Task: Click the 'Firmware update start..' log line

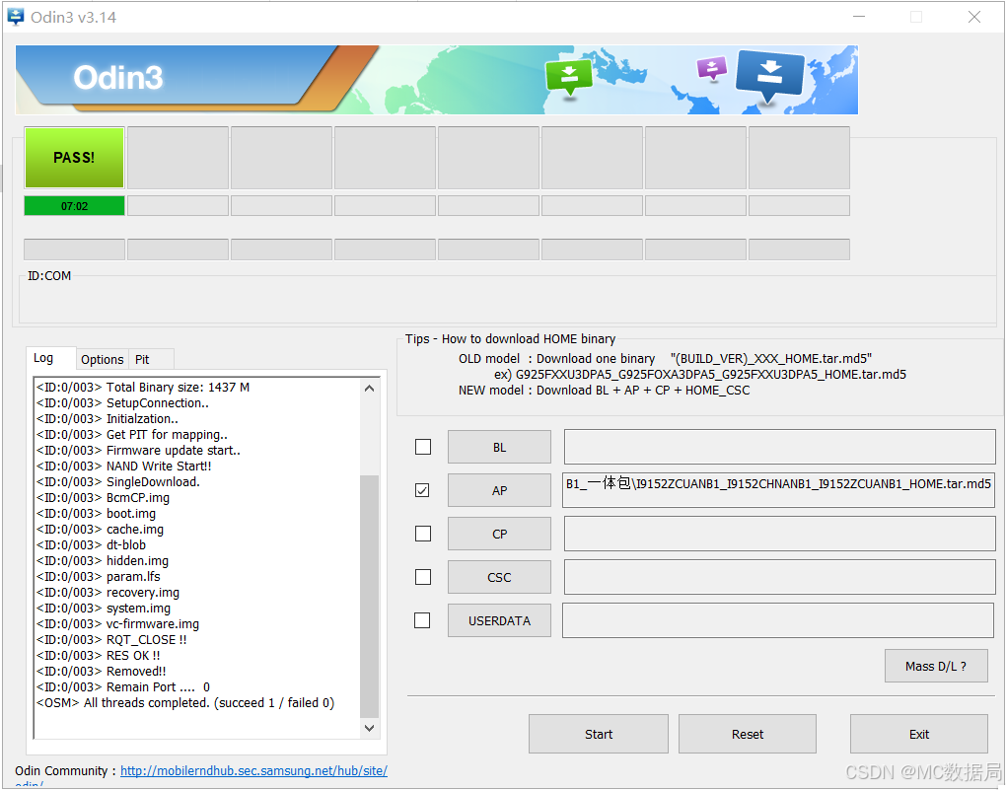Action: pyautogui.click(x=139, y=450)
